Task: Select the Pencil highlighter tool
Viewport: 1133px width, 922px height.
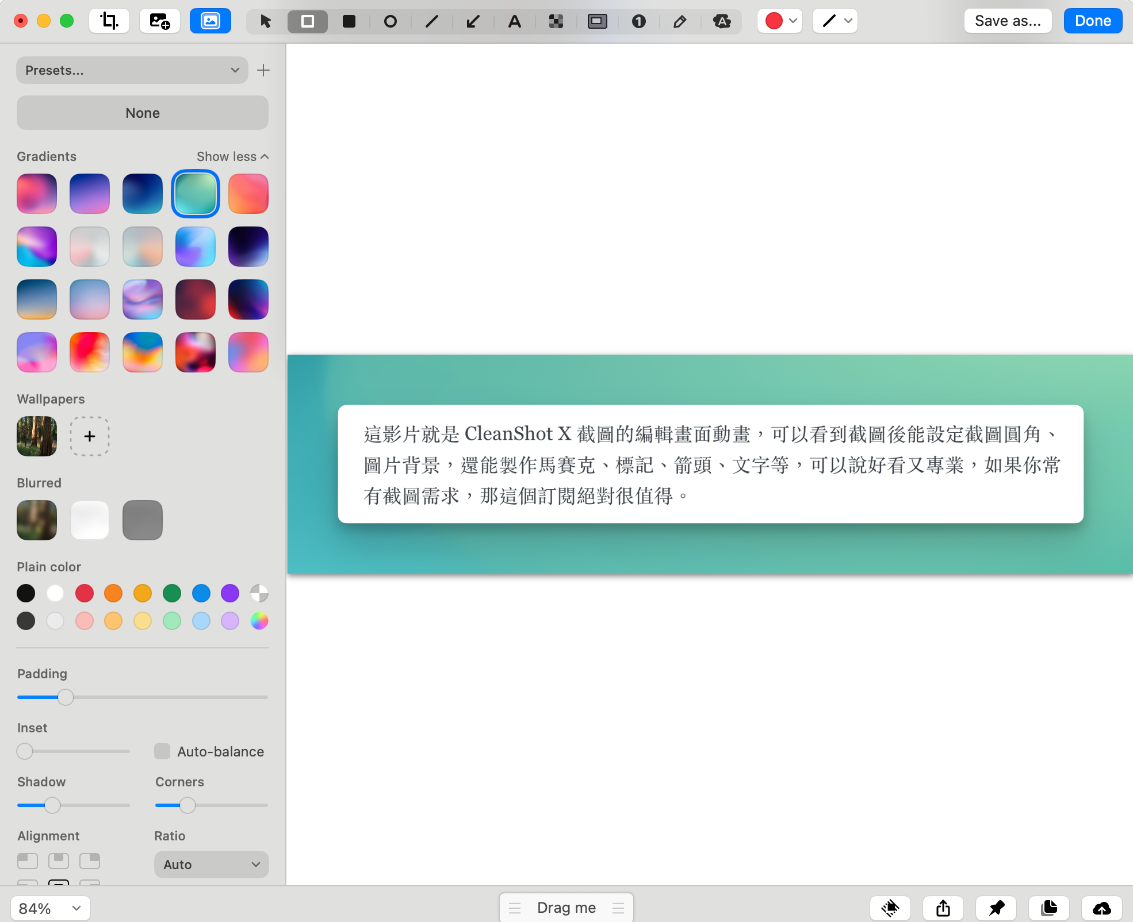Action: point(680,22)
